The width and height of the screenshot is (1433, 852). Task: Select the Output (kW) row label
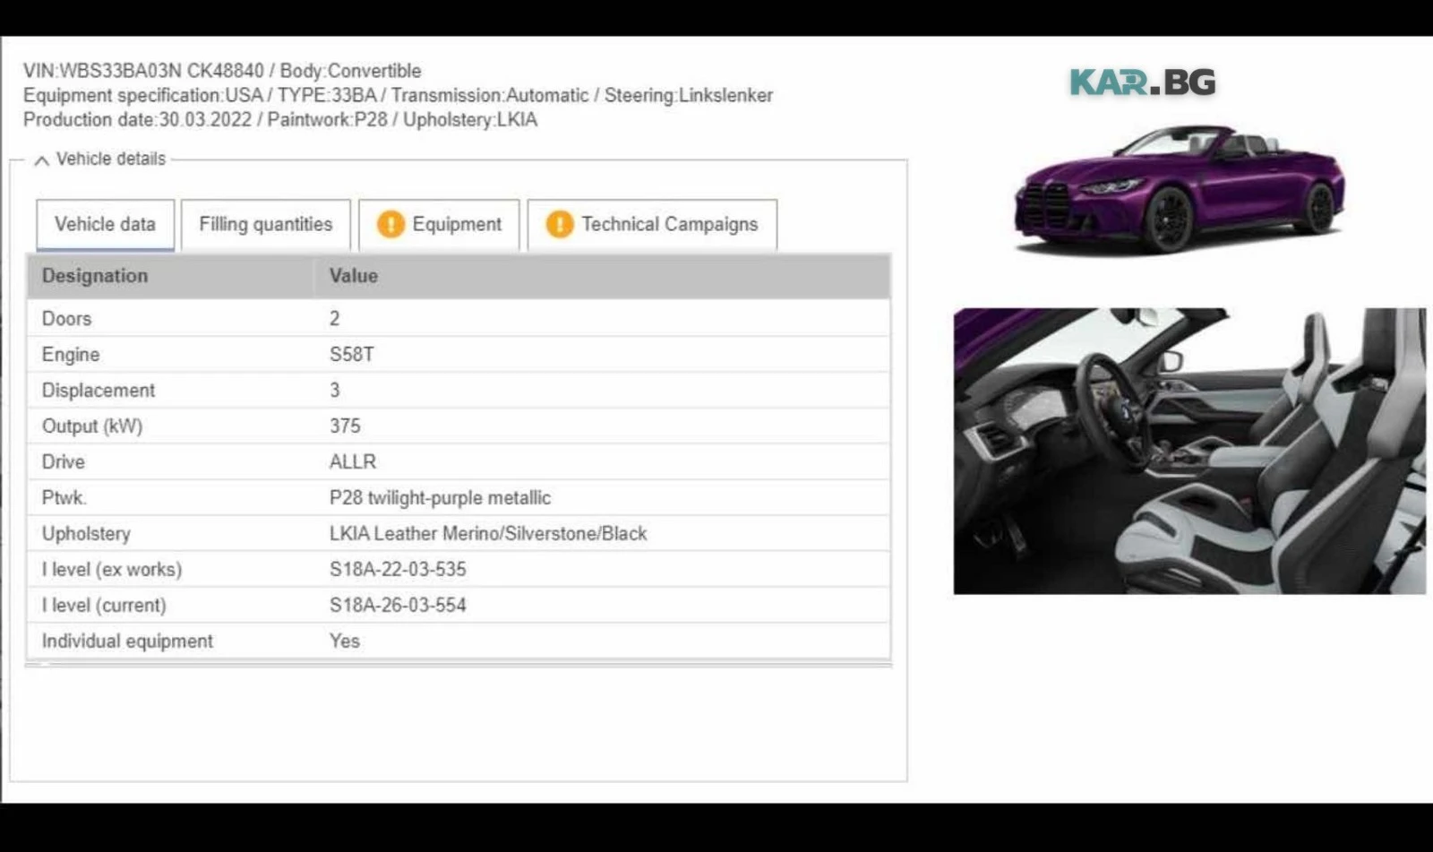pyautogui.click(x=92, y=426)
